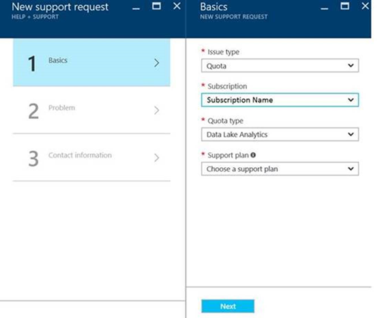Screen dimensions: 380x318
Task: Click the chevron arrow on Problem step
Action: click(x=157, y=111)
